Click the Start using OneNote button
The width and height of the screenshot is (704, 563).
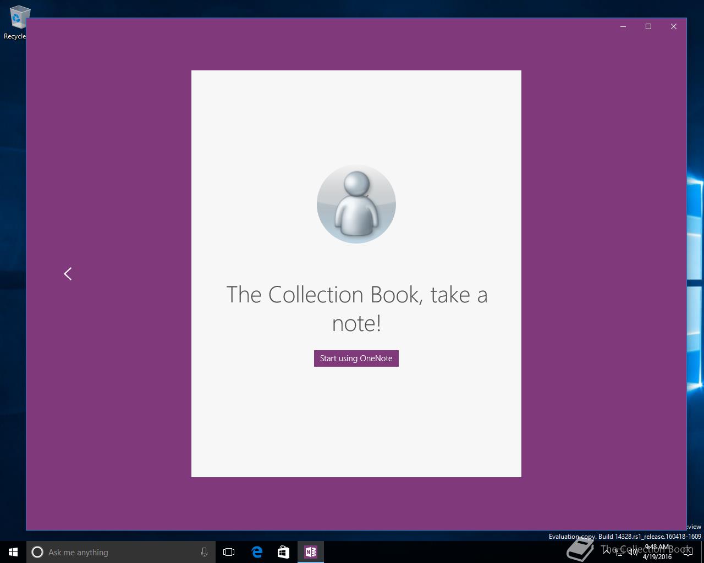point(356,358)
